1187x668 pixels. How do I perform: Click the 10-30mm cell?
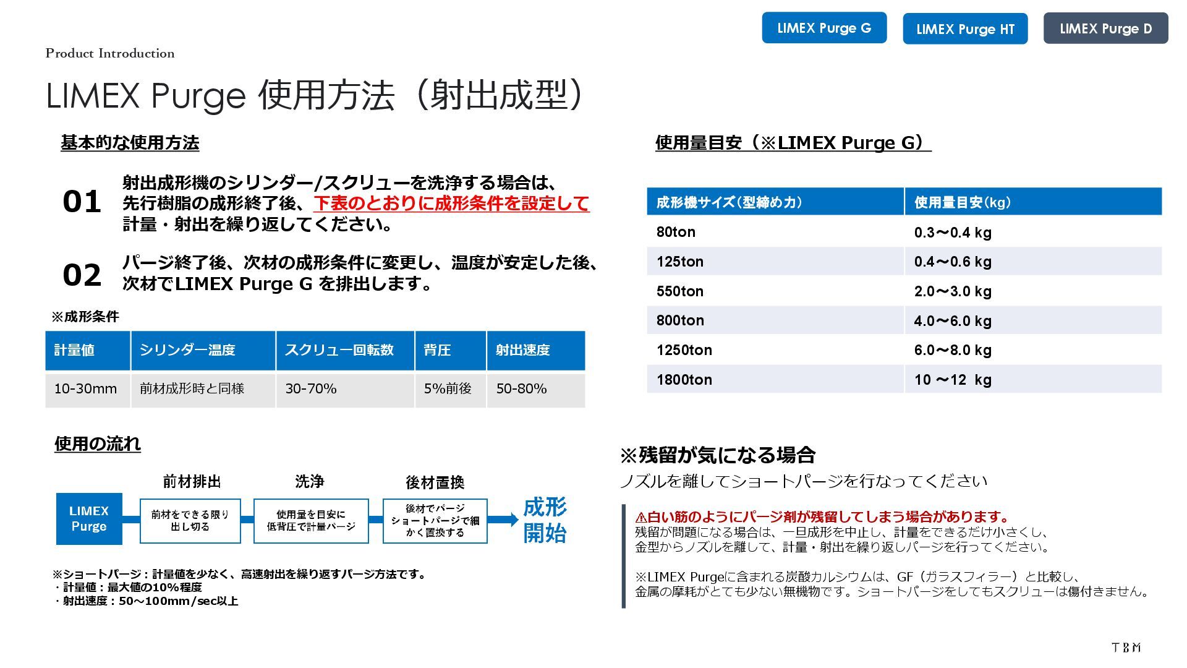click(88, 390)
